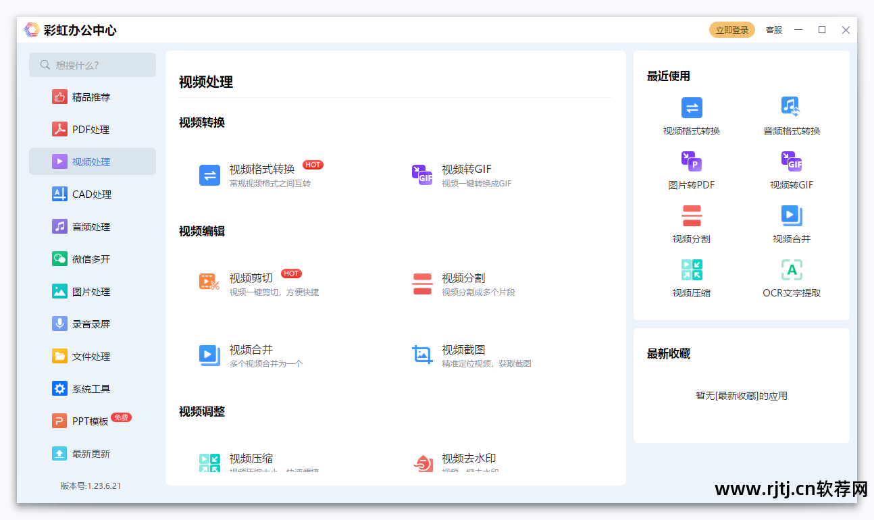Click the 视频截图 crop icon
This screenshot has width=874, height=520.
point(422,355)
